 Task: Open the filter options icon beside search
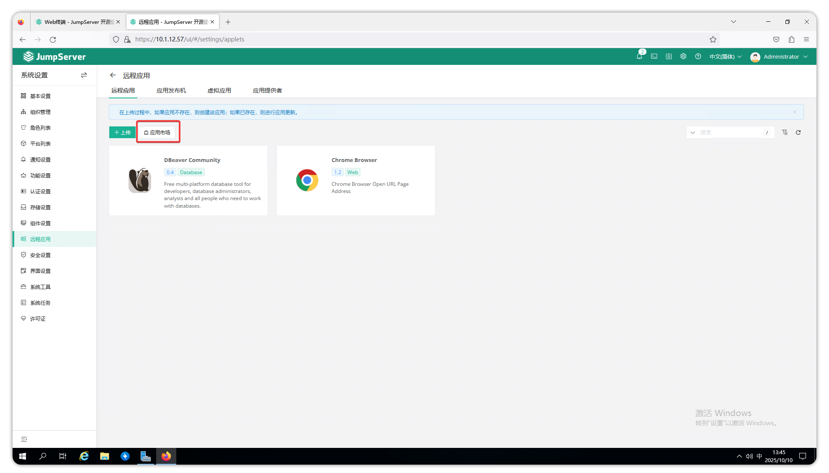point(785,132)
